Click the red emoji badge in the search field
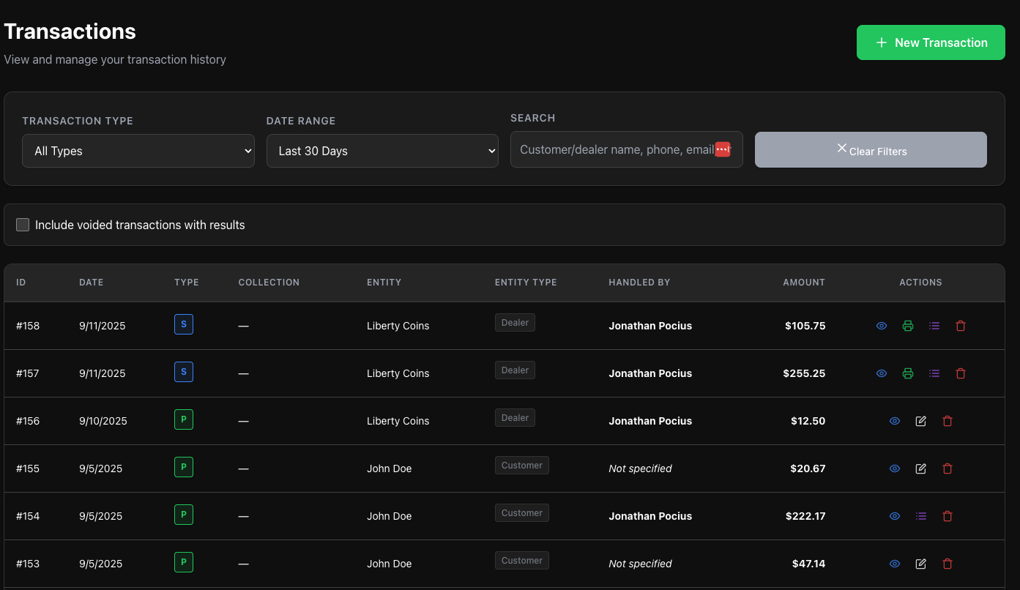Screen dimensions: 1020x590 tap(723, 149)
